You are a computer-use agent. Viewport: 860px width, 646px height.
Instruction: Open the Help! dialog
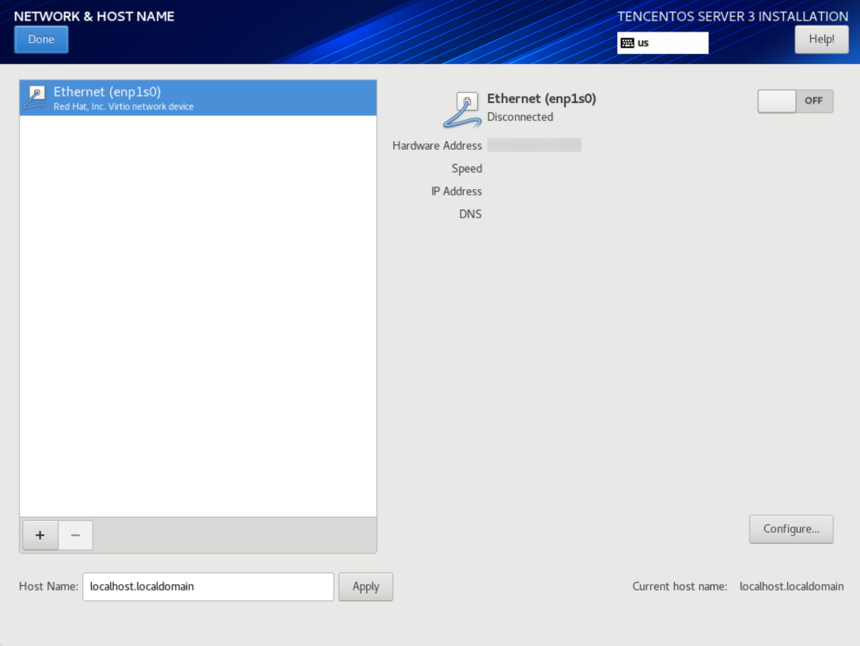(821, 40)
